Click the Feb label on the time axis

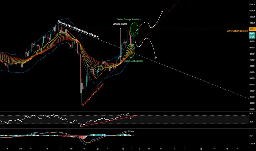(47, 149)
